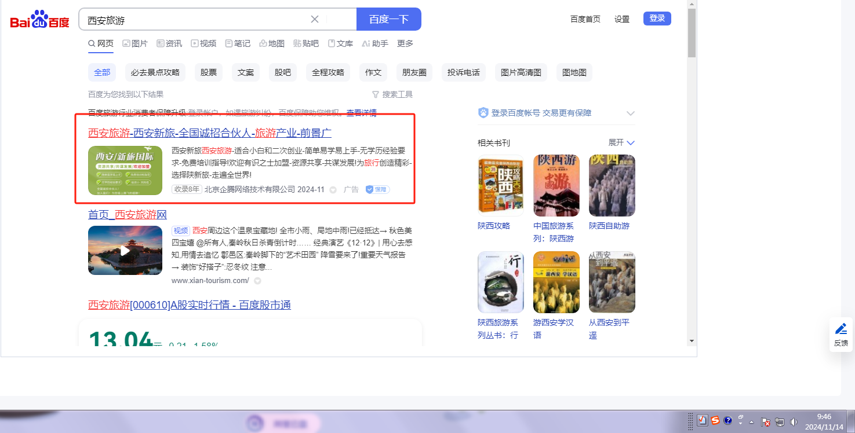Switch to the 图片 search tab
This screenshot has height=433, width=855.
pos(134,43)
